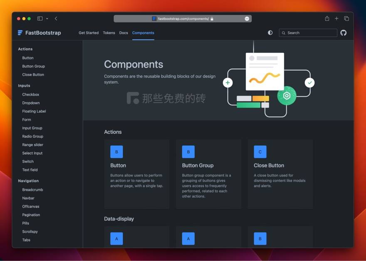Image resolution: width=366 pixels, height=261 pixels.
Task: Open "Switch" under the Inputs section
Action: point(28,162)
